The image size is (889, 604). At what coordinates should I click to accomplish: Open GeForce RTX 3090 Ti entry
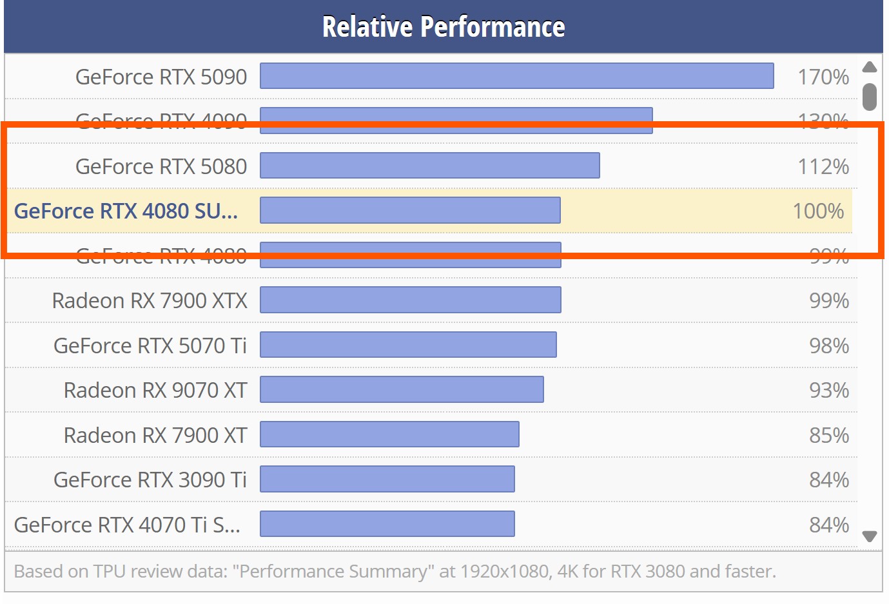(x=150, y=480)
